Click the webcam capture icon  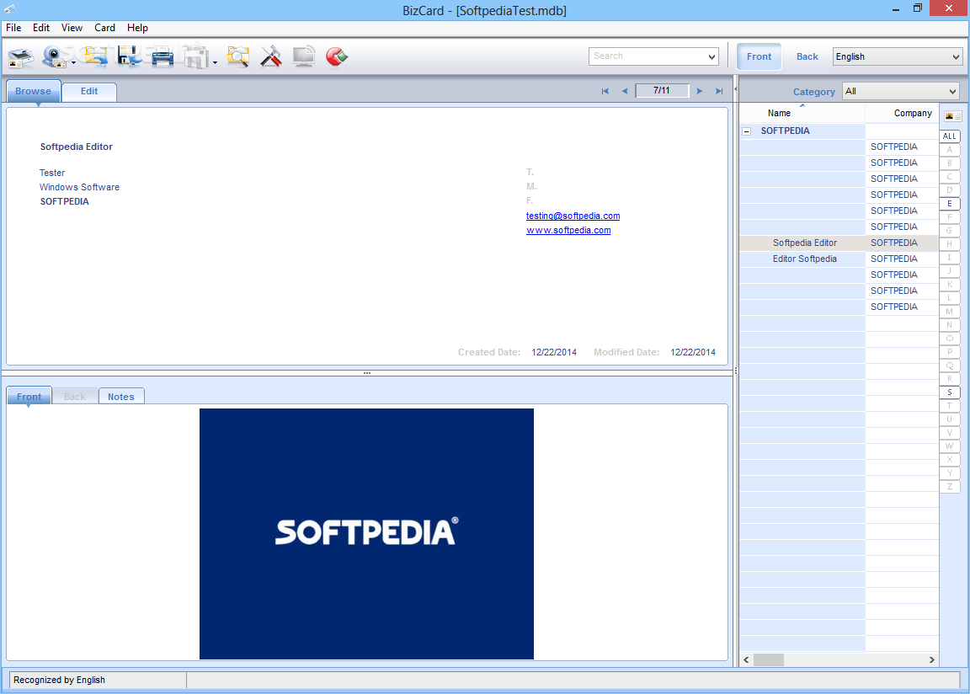click(55, 57)
